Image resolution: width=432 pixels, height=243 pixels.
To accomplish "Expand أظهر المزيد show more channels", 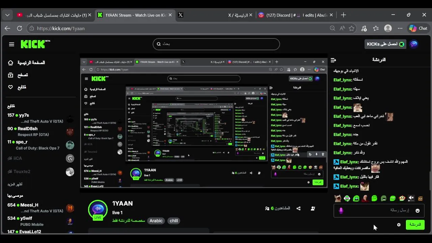I will coord(15,184).
